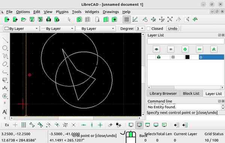Click Lock Relative Zero icon

coord(118,125)
